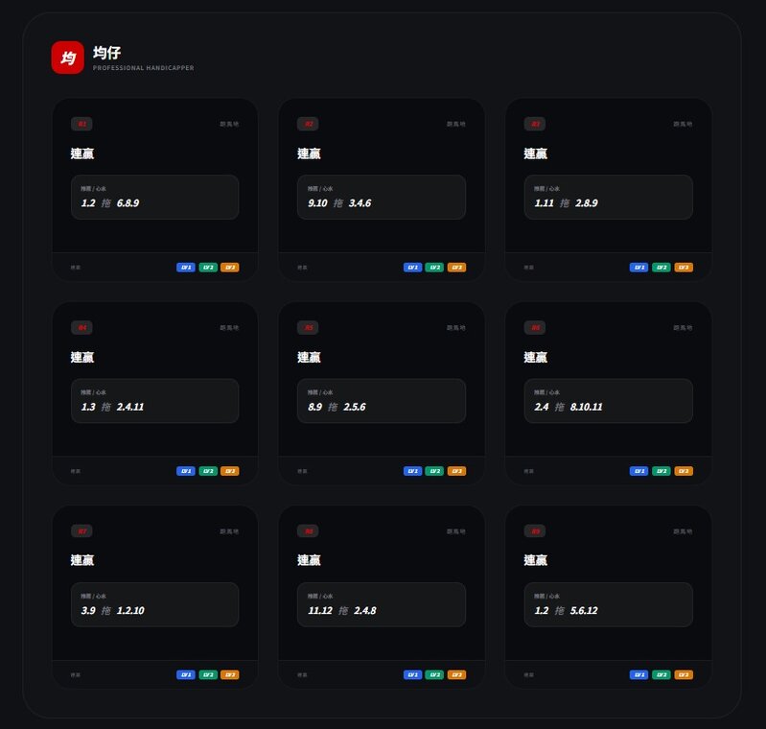The width and height of the screenshot is (766, 729).
Task: Click the 2.4 拖 8.10.11 recommendation box
Action: click(608, 401)
